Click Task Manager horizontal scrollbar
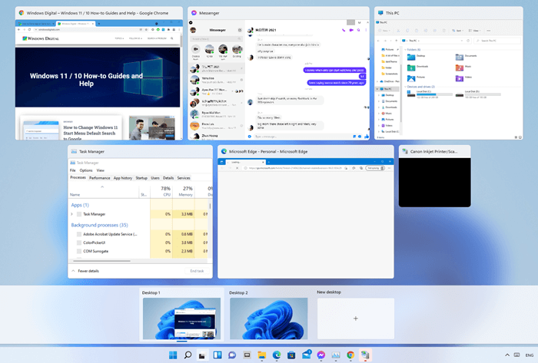This screenshot has height=363, width=538. click(101, 261)
